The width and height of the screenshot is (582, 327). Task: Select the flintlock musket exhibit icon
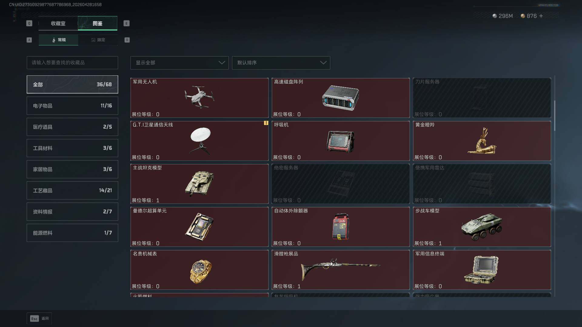coord(340,269)
